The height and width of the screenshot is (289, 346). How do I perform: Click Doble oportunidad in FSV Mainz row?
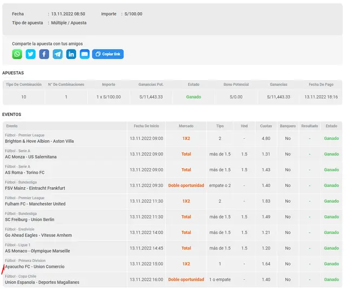point(186,186)
